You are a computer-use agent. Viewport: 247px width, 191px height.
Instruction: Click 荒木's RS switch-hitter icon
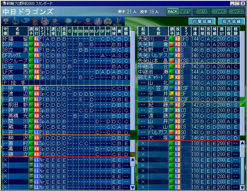pyautogui.click(x=36, y=78)
